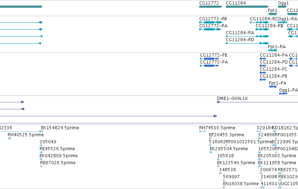
Task: Select the Ogg1 gene glyph
Action: tap(283, 7)
